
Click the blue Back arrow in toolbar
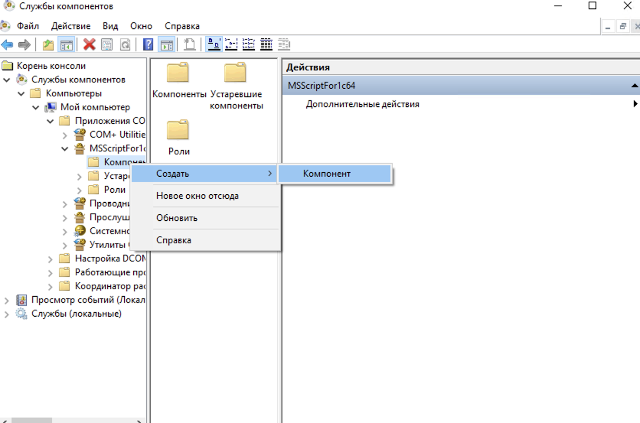pos(8,45)
